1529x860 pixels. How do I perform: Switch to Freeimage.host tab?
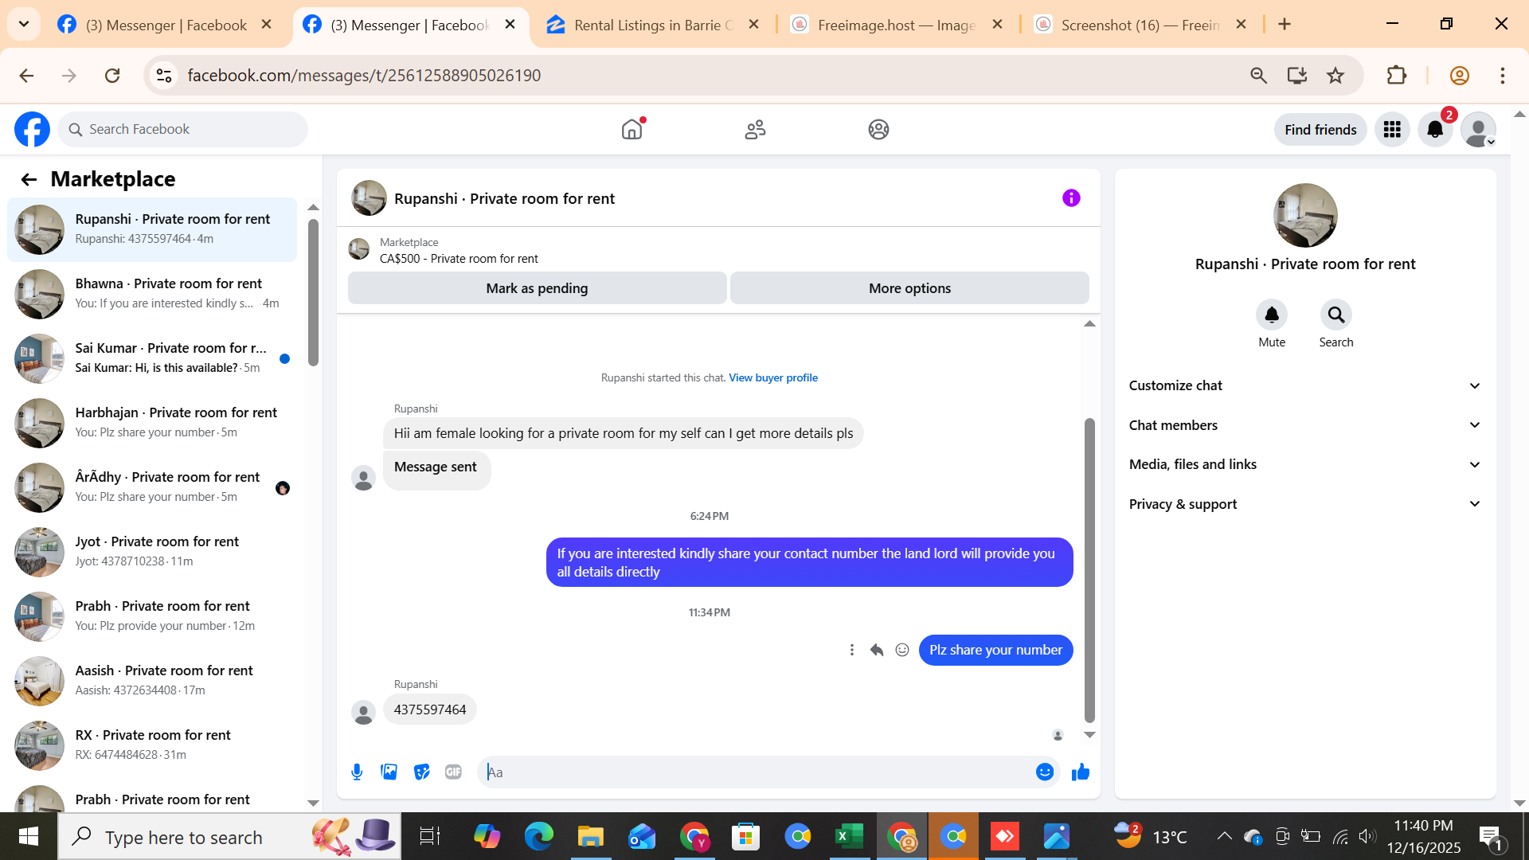[897, 25]
